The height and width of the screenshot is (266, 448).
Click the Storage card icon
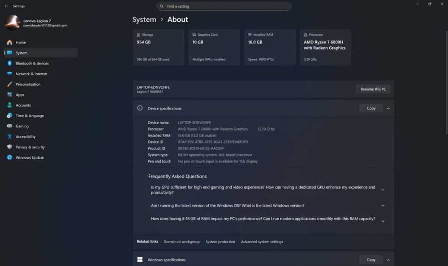[138, 35]
